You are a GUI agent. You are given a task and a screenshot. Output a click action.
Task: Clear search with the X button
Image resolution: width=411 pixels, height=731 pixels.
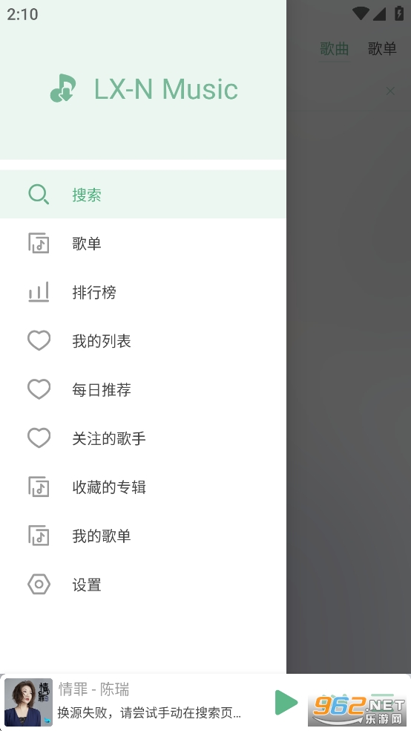(390, 91)
